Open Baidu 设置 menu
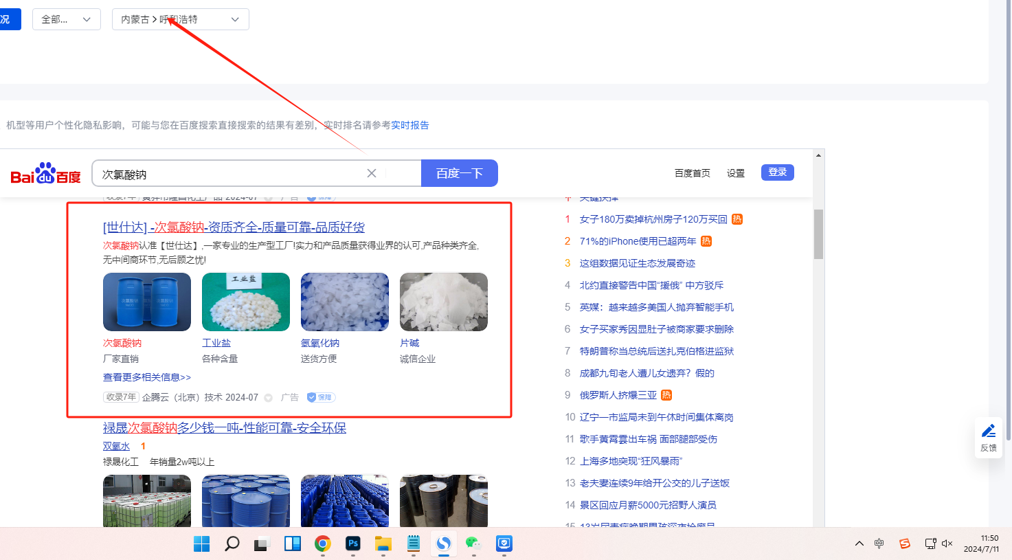The width and height of the screenshot is (1012, 560). [x=736, y=173]
